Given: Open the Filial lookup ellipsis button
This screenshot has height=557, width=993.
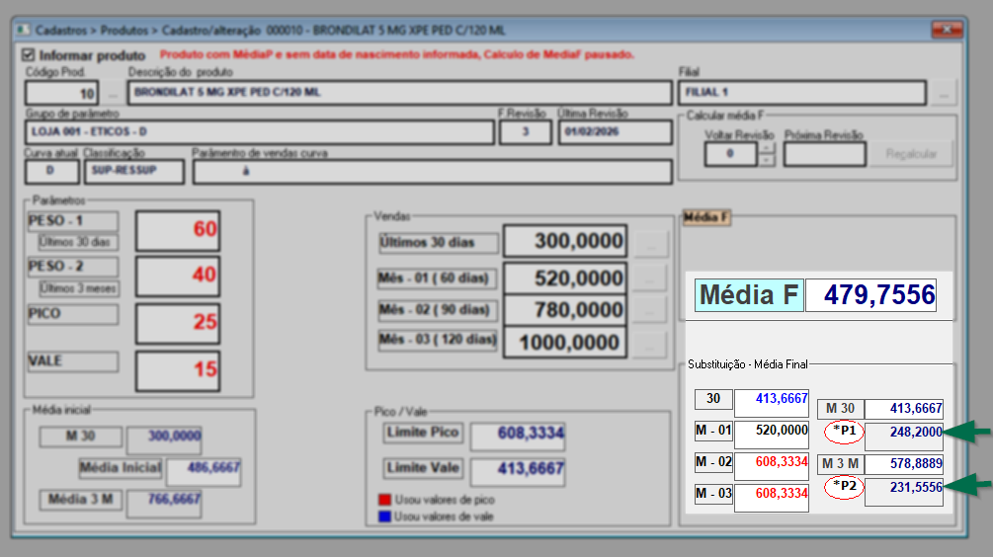Looking at the screenshot, I should click(944, 94).
